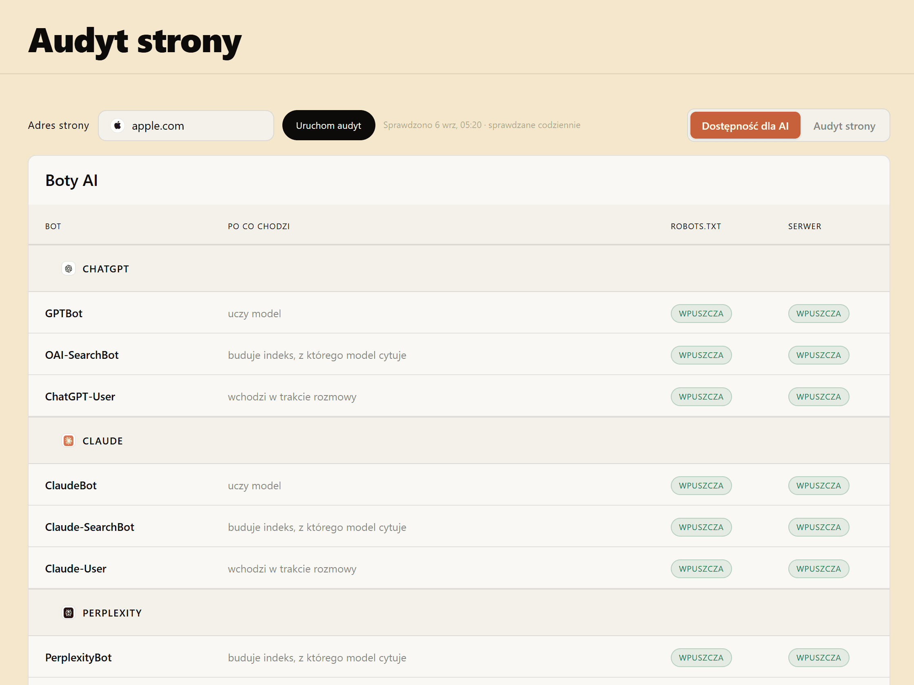Click ChatGPT-User server WPUSZCZA badge
This screenshot has height=685, width=914.
coord(819,397)
